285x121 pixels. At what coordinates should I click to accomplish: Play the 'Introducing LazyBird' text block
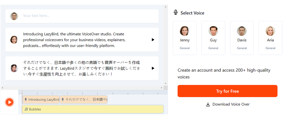153,40
